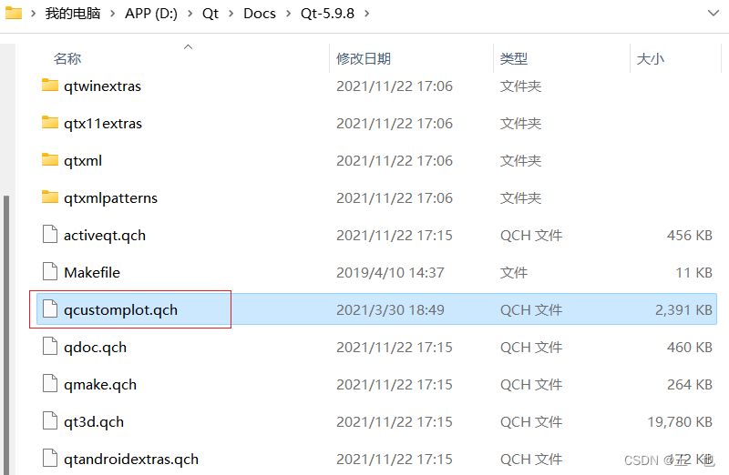
Task: Click the date of qdoc.qch row
Action: (395, 348)
